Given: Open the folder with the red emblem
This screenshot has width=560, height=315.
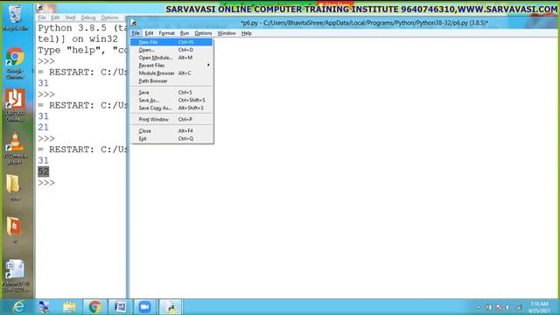Looking at the screenshot, I should (14, 230).
